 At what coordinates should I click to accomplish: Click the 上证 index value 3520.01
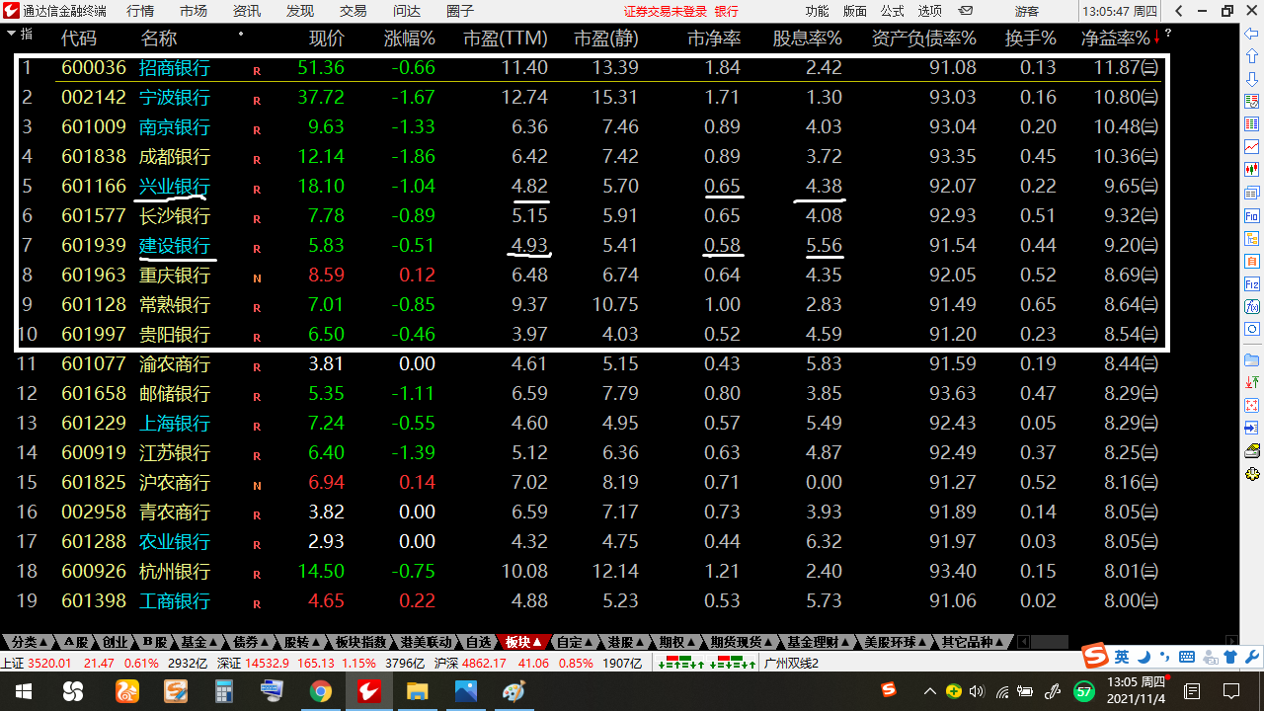click(49, 663)
